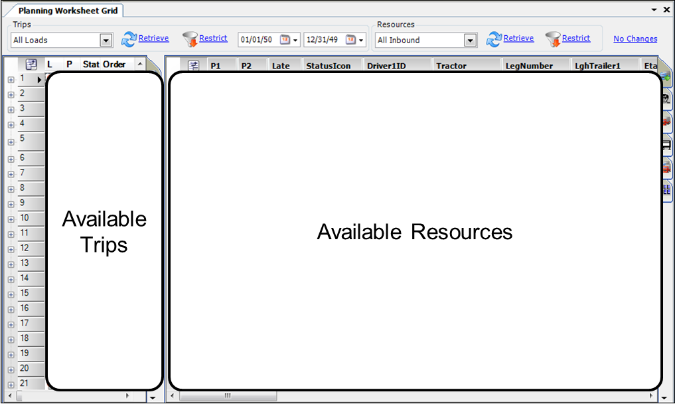Click Retrieve link in Trips section
The image size is (675, 404).
154,38
